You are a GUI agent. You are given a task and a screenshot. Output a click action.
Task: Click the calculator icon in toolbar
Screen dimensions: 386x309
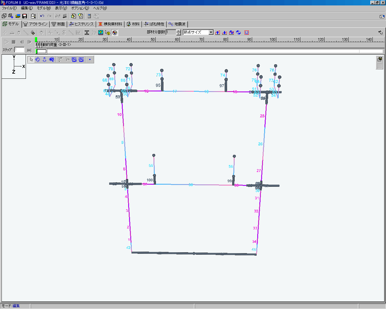tap(89, 16)
